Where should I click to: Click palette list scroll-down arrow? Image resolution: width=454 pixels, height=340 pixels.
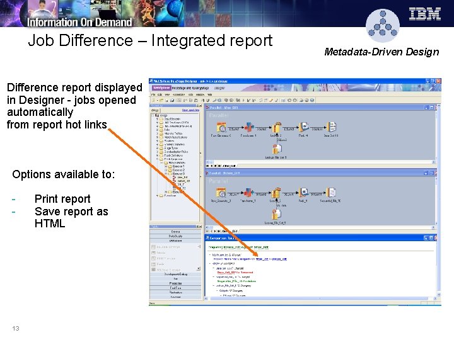tap(199, 269)
